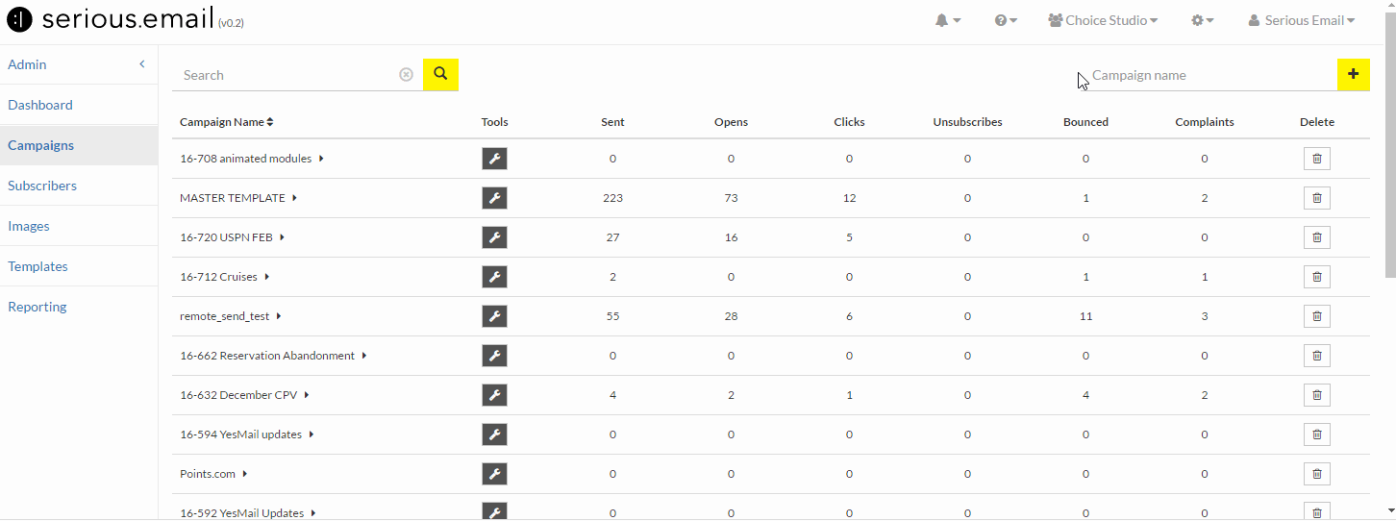Viewport: 1396px width, 521px height.
Task: Open wrench tools for Points.com campaign
Action: pos(494,474)
